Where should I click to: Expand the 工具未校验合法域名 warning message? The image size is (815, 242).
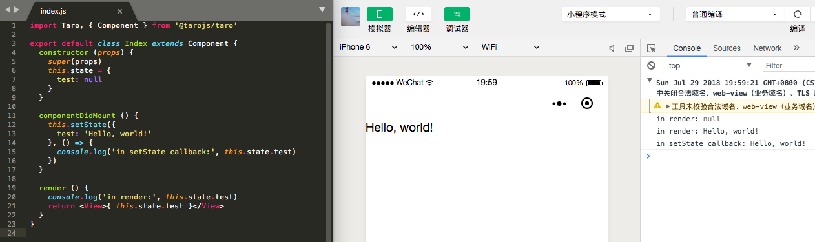pyautogui.click(x=668, y=106)
